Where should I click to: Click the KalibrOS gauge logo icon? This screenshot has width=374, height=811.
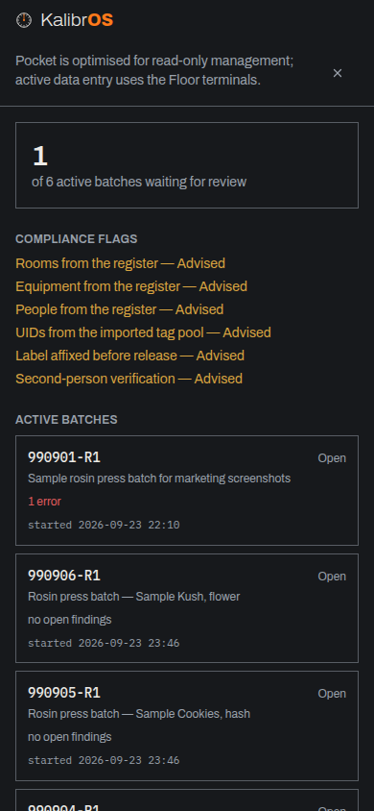click(24, 20)
